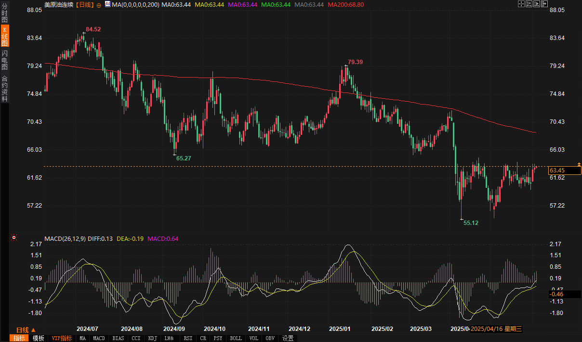Click the panel slide-out arrow icon

tap(544, 4)
